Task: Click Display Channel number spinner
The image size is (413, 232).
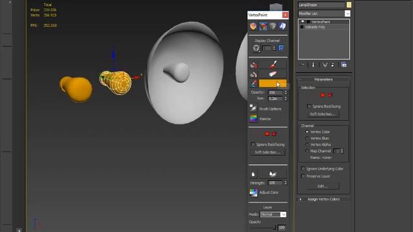Action: coord(274,48)
